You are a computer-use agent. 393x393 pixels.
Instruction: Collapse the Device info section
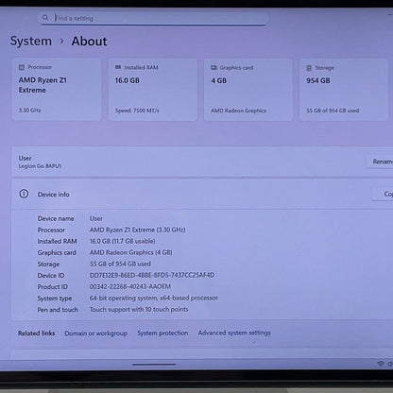pyautogui.click(x=201, y=195)
